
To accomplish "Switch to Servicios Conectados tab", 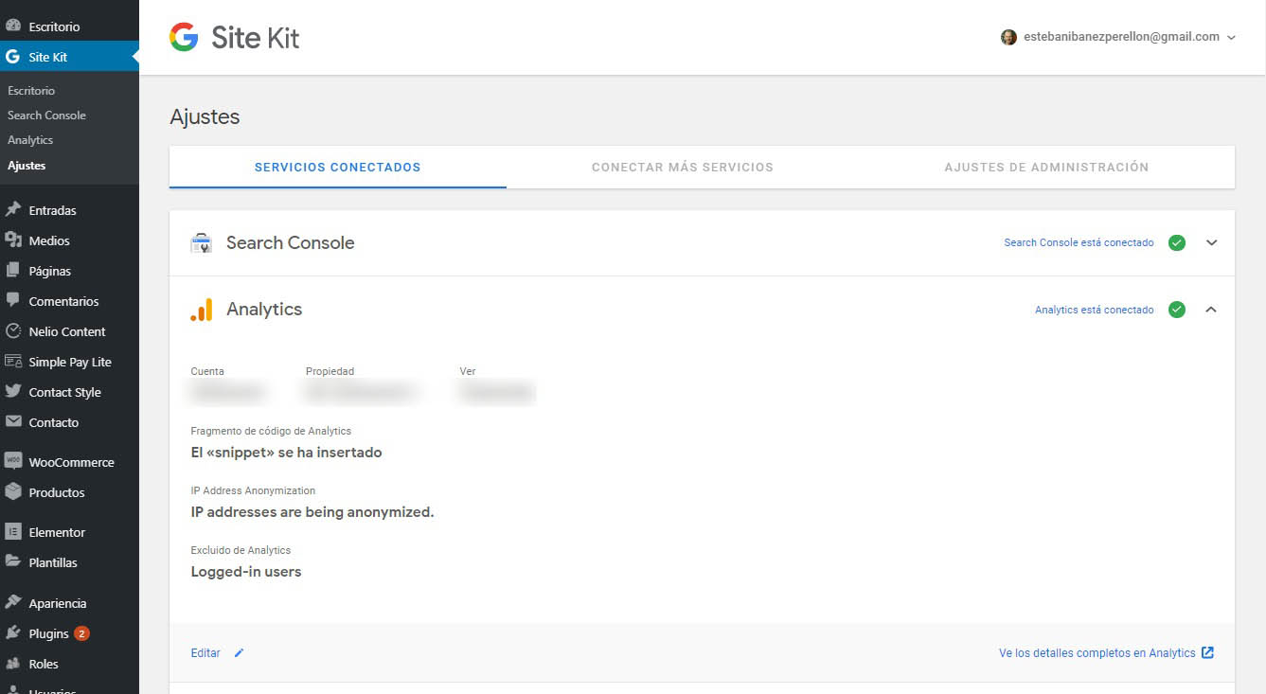I will [338, 168].
